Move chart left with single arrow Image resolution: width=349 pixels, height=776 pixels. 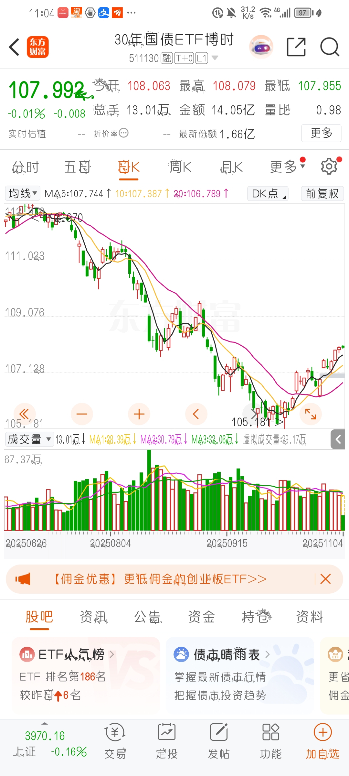(x=196, y=414)
